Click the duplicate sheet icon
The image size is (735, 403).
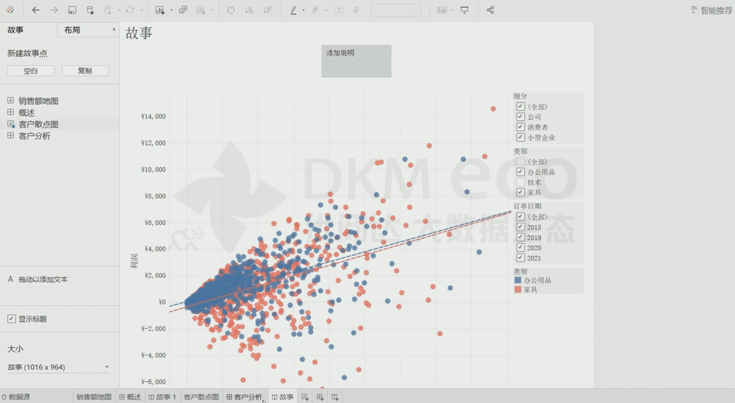tap(183, 10)
